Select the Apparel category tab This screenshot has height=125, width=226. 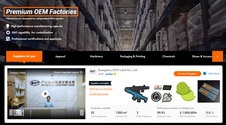tap(60, 56)
